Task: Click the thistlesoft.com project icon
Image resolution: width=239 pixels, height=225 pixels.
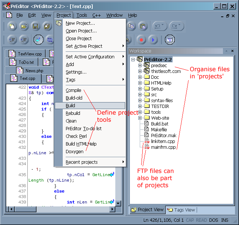Action: point(147,71)
